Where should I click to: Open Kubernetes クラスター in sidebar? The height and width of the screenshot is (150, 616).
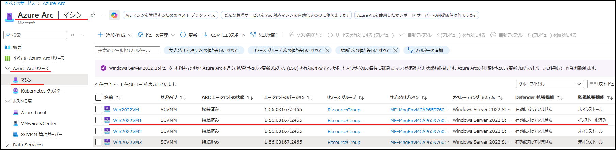[x=42, y=91]
